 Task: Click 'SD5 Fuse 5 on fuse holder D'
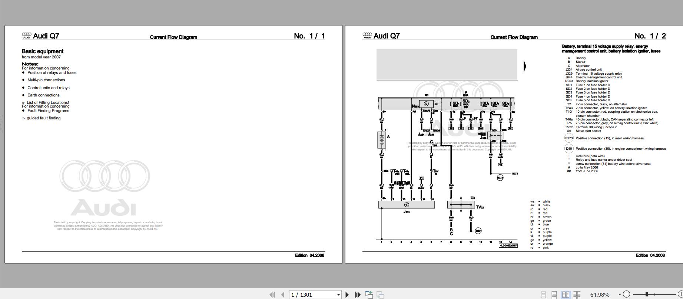(588, 100)
